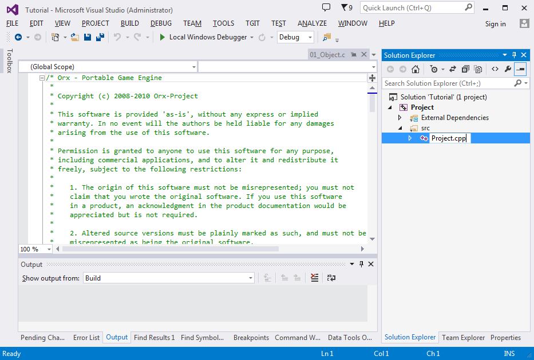Click the Solution Explorer Home icon
The image size is (534, 360).
415,69
